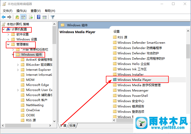Select Windows Defender 防病毒程序 entry

click(x=140, y=48)
